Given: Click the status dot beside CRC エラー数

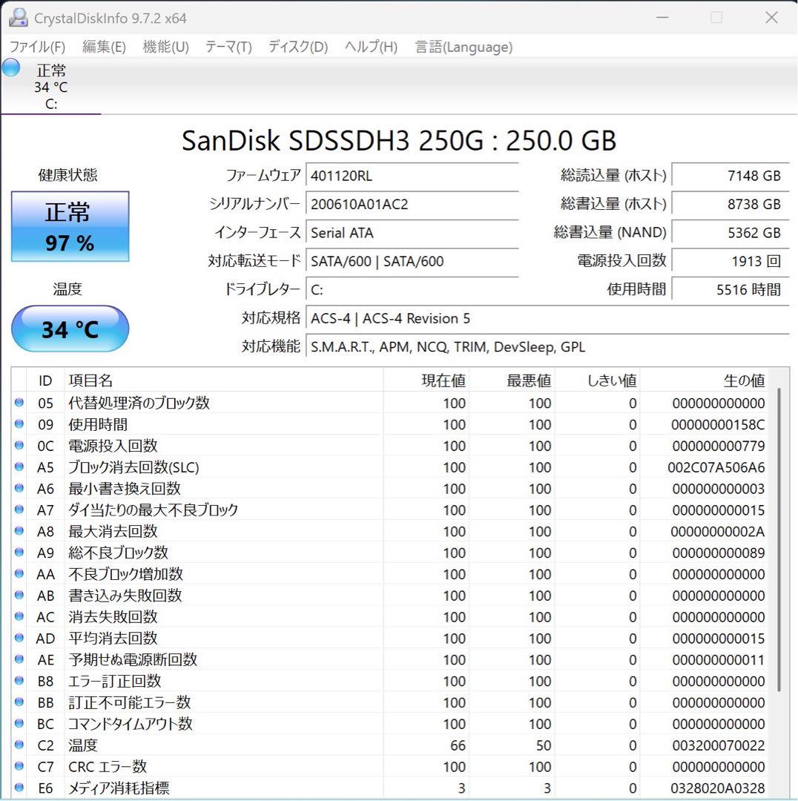Looking at the screenshot, I should click(19, 767).
